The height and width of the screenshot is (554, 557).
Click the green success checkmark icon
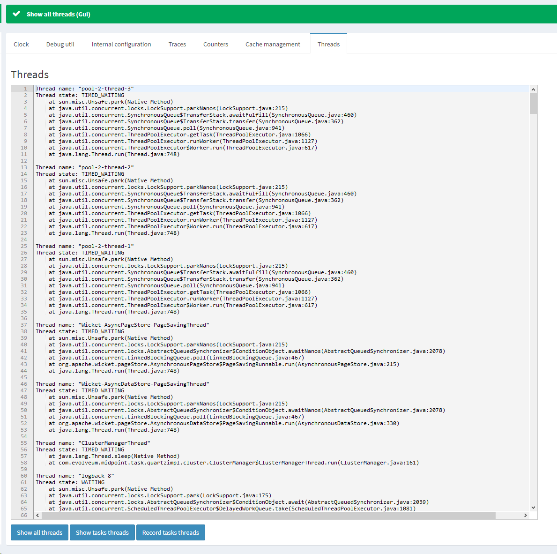pos(16,14)
